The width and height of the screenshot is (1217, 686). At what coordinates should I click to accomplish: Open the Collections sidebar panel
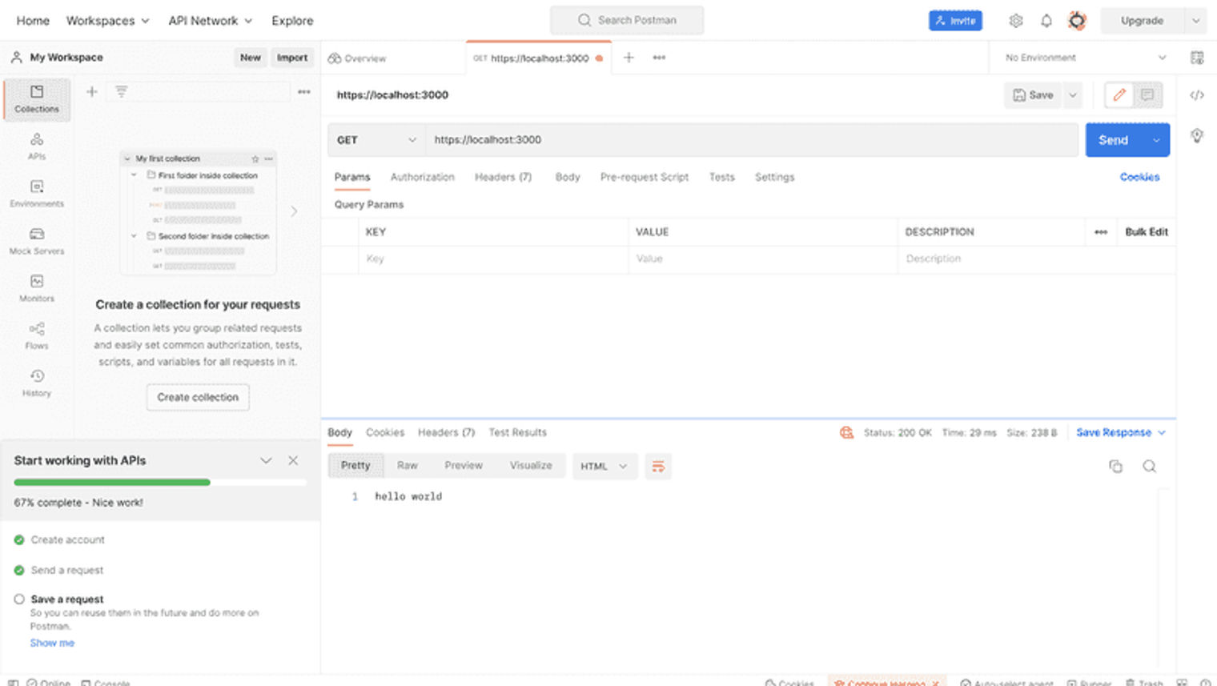pyautogui.click(x=37, y=99)
